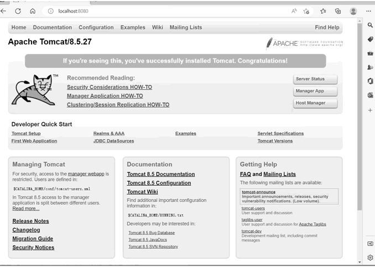Click the address bar showing localhost:8080

(166, 11)
